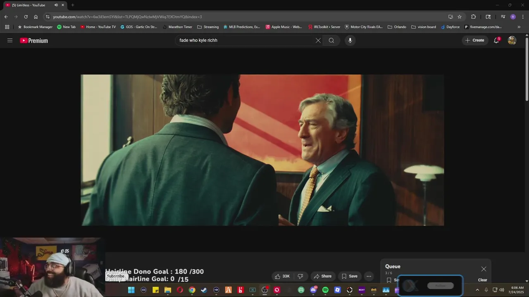Run search with the magnifier button
The width and height of the screenshot is (529, 297).
point(331,40)
